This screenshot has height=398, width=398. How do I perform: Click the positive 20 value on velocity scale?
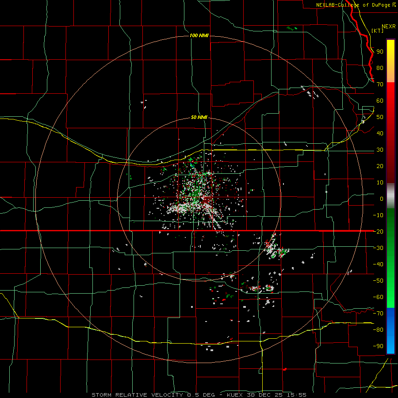coord(380,166)
